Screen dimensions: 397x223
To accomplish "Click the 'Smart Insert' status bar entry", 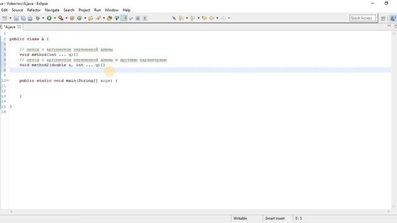I will click(x=275, y=218).
